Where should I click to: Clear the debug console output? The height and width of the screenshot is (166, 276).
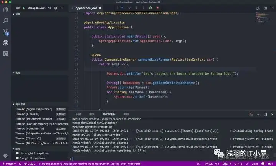[251, 115]
